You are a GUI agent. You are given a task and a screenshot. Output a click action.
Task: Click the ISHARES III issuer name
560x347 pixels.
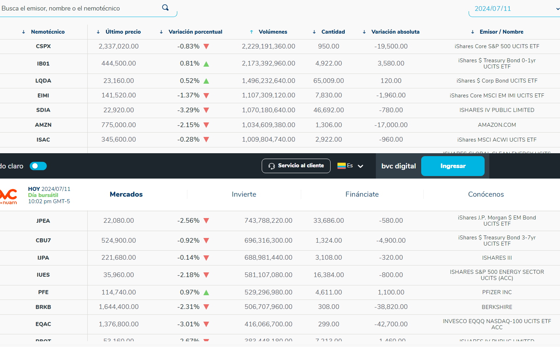pos(497,258)
